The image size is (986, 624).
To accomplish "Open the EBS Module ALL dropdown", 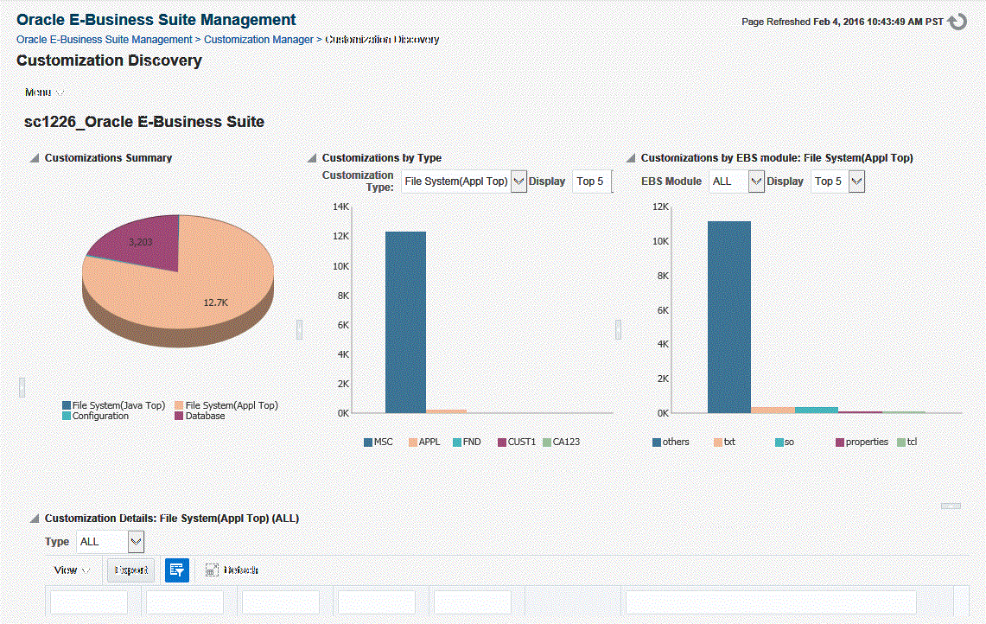I will click(735, 181).
